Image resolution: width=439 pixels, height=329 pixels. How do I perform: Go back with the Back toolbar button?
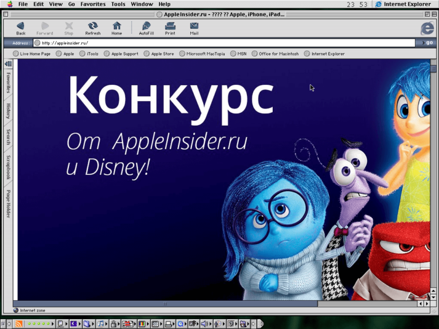20,29
